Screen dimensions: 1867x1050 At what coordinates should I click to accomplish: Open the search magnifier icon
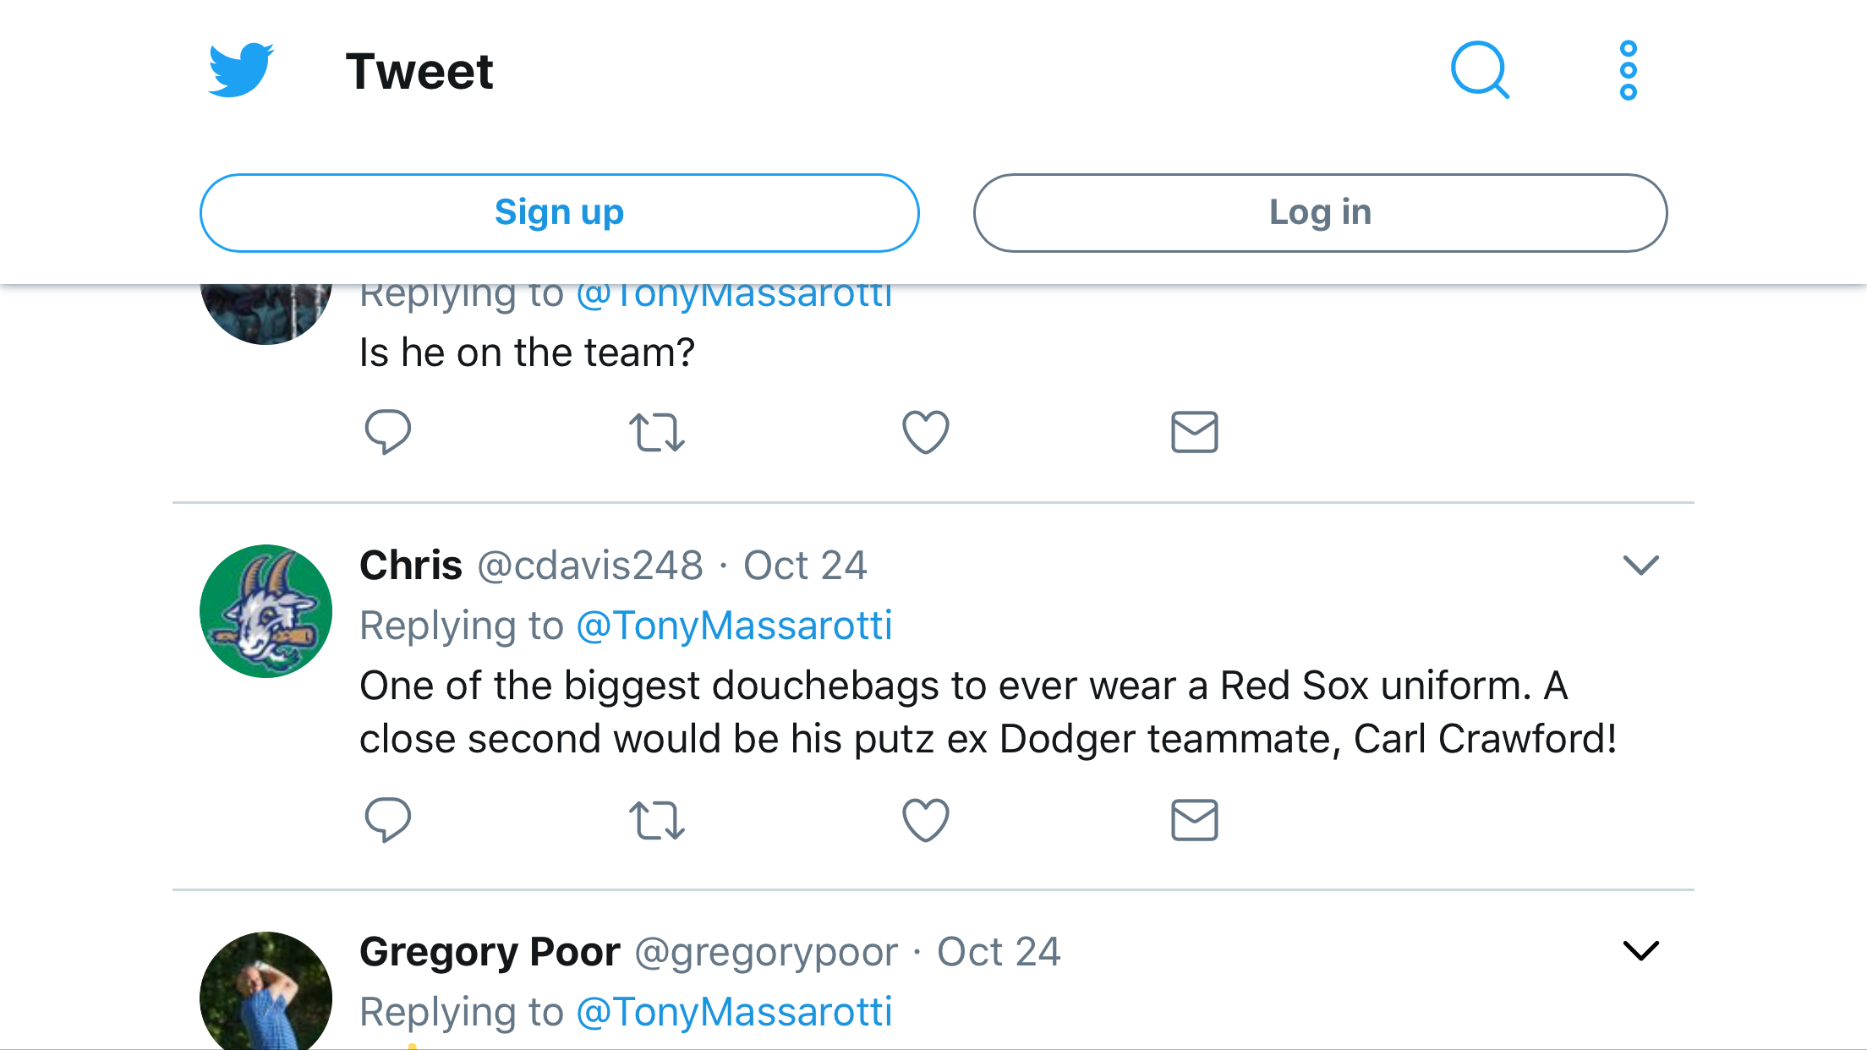(x=1480, y=70)
